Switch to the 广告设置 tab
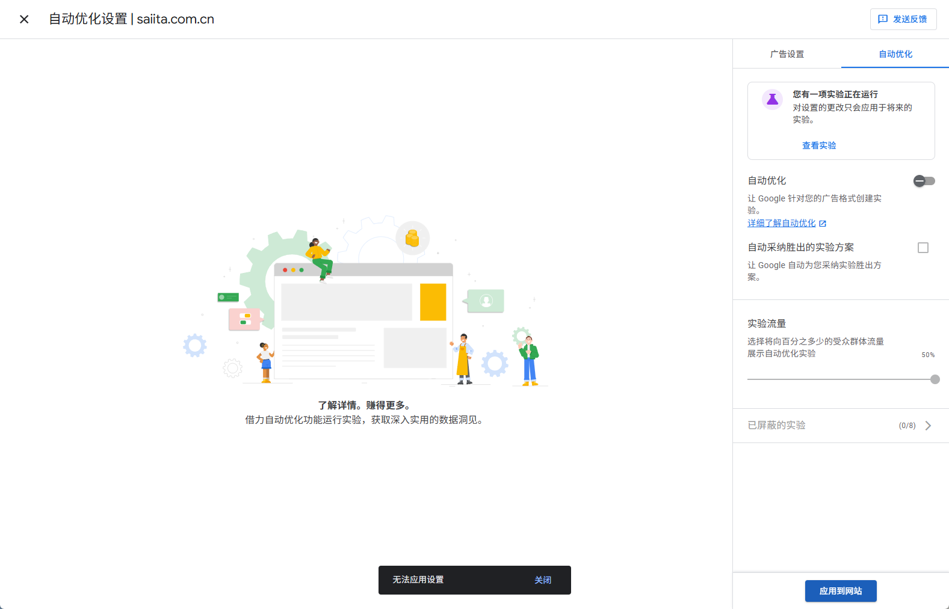The height and width of the screenshot is (609, 949). 787,54
